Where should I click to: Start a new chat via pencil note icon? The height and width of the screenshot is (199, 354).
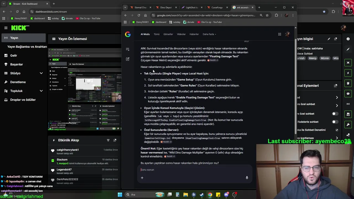[x=127, y=59]
